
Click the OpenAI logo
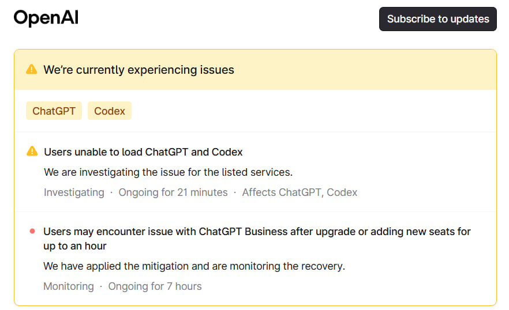coord(46,18)
